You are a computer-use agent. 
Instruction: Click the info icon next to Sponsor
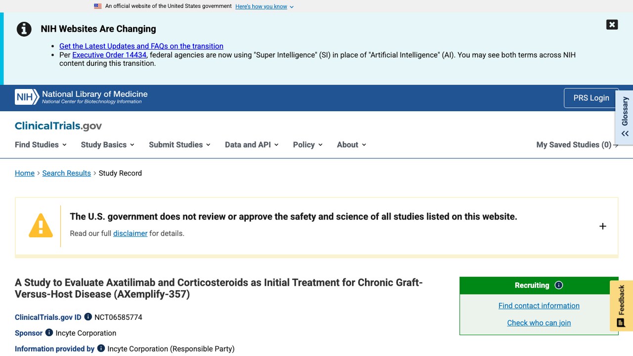49,333
